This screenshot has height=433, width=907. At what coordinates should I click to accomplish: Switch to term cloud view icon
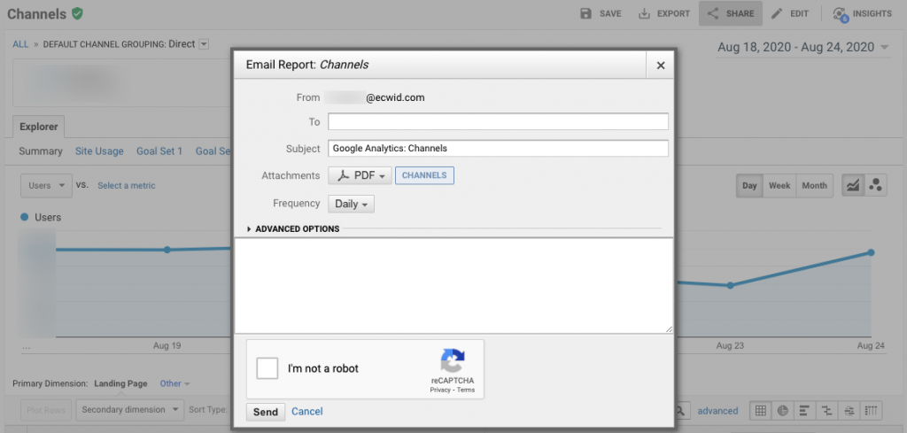click(x=849, y=411)
